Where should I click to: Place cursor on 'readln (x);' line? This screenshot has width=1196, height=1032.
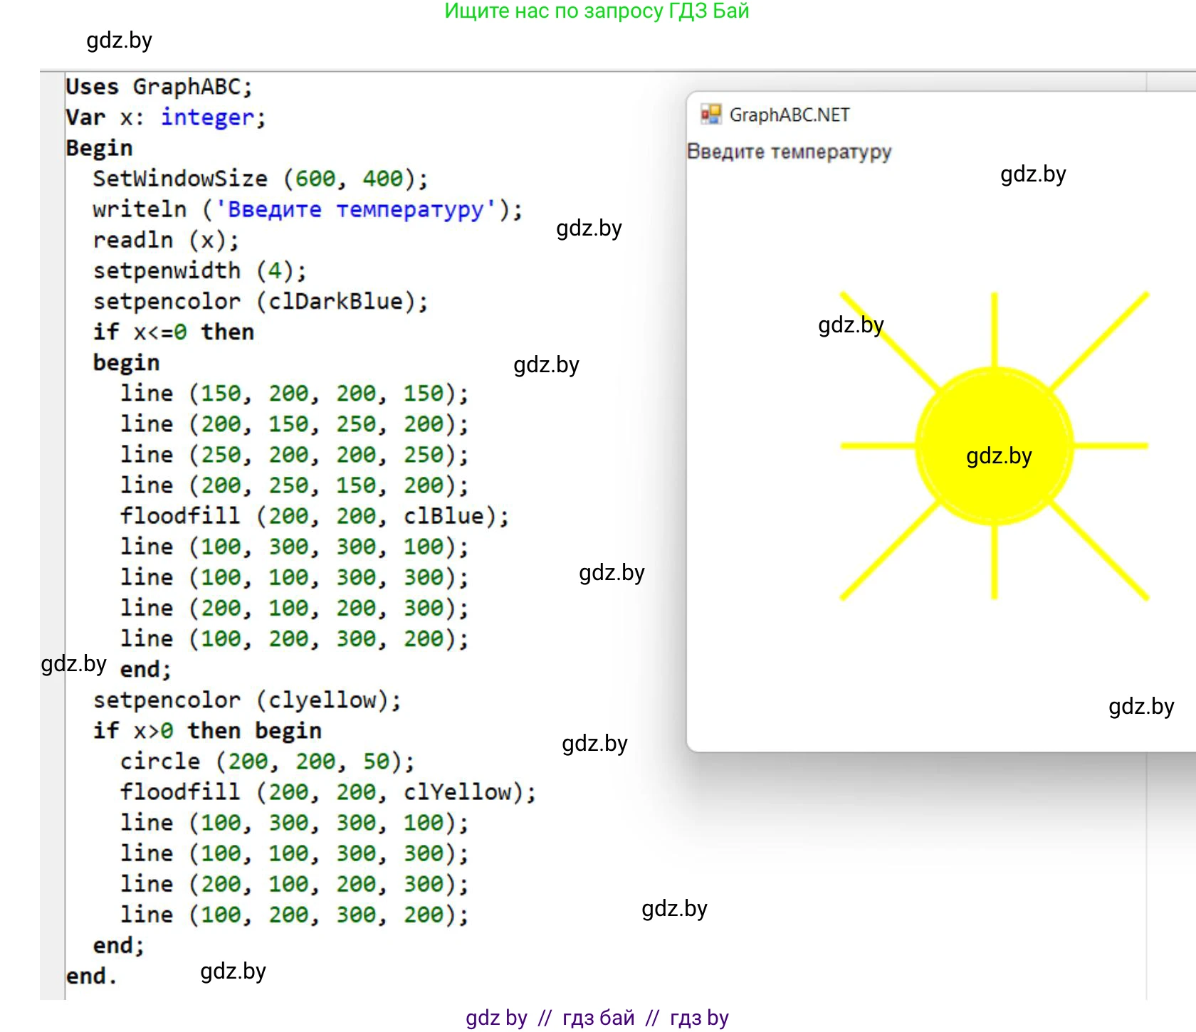[x=166, y=241]
